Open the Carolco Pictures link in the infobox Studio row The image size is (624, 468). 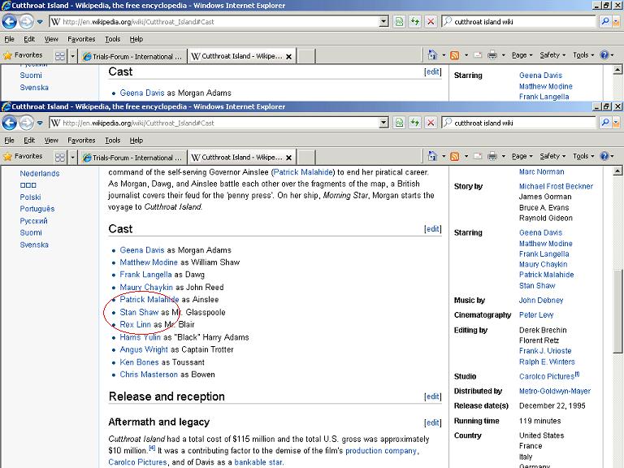[547, 376]
